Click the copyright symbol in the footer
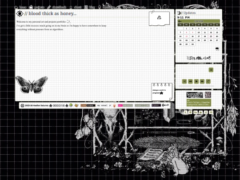 22,106
